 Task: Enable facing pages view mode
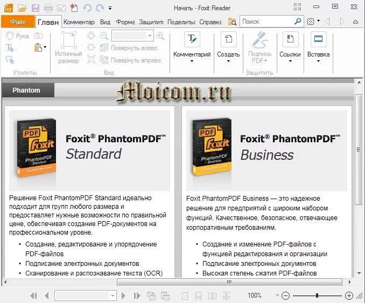coord(212,296)
